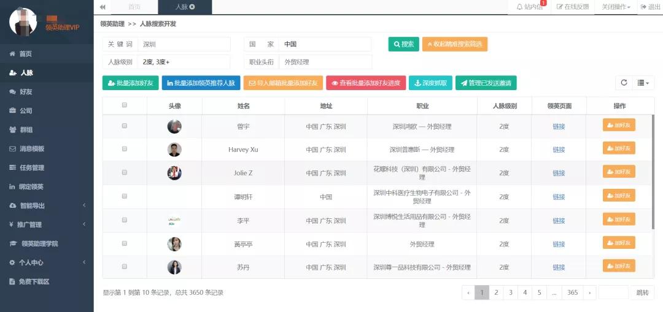Click 曾宇's avatar thumbnail
663x312 pixels.
(x=174, y=126)
